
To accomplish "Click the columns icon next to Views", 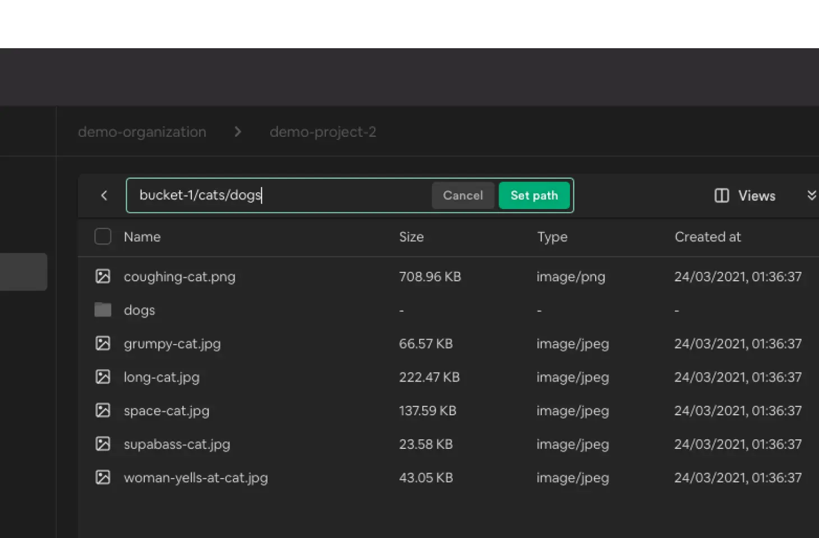I will click(721, 196).
